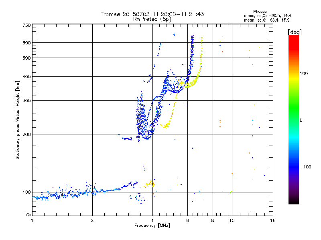This screenshot has height=240, width=321.
Task: Click the x-axis tick label '1'
Action: (x=32, y=220)
